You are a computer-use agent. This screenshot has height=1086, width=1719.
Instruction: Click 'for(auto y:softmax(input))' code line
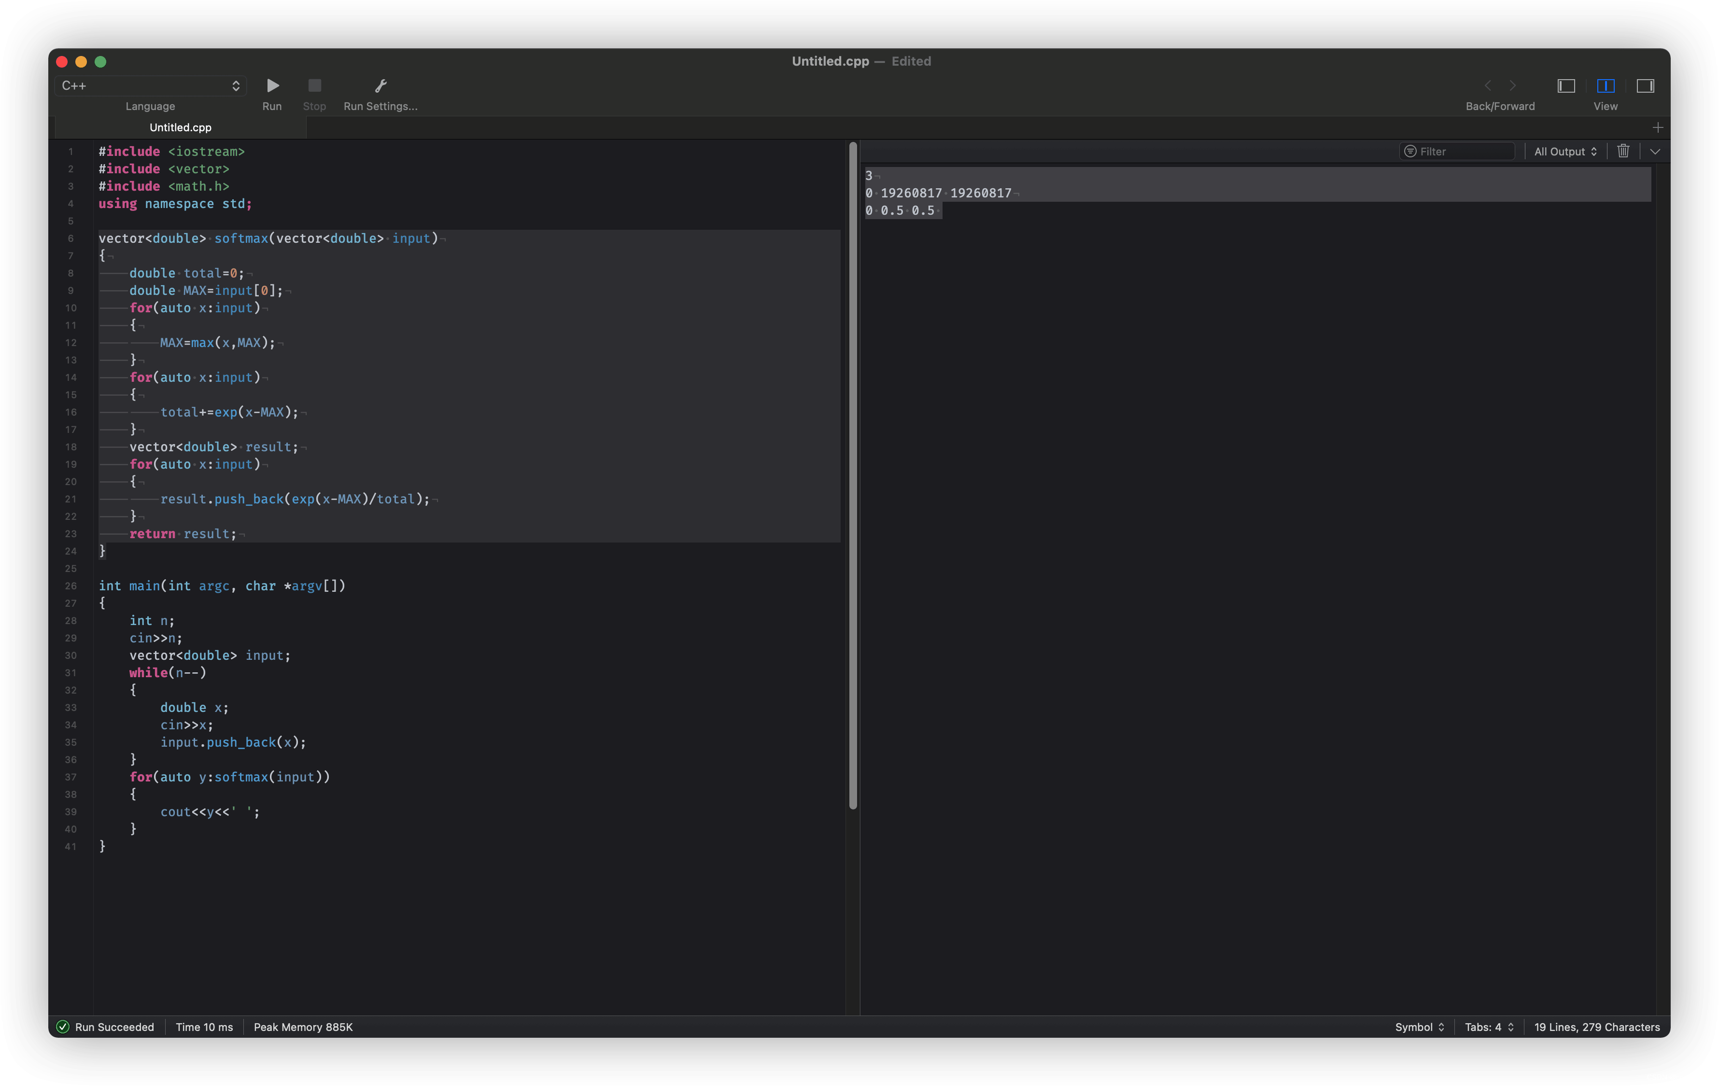click(x=229, y=777)
